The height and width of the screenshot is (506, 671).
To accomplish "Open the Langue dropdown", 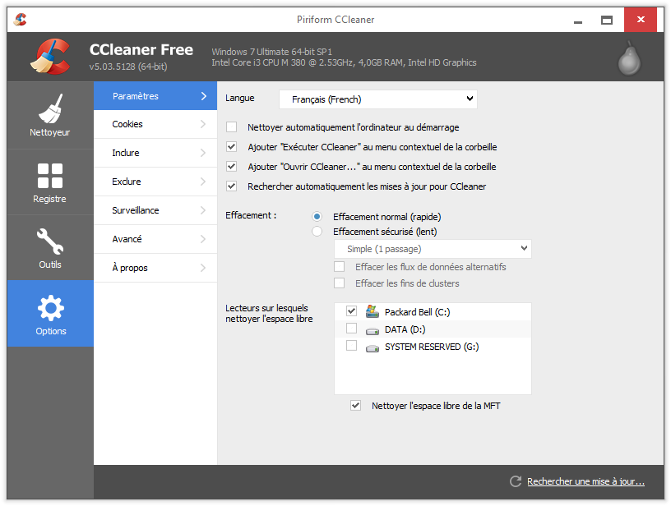I will [x=378, y=99].
